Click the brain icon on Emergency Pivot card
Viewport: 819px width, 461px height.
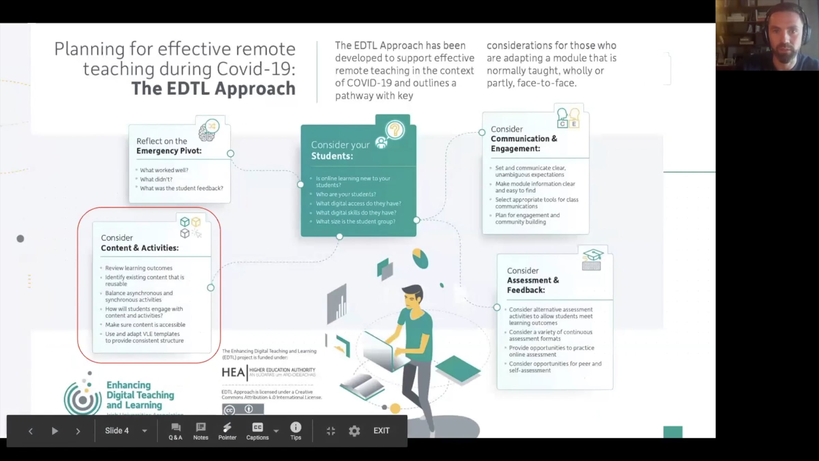[209, 131]
